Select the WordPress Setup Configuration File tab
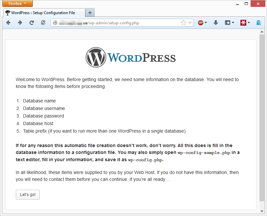The image size is (267, 216). pos(44,13)
